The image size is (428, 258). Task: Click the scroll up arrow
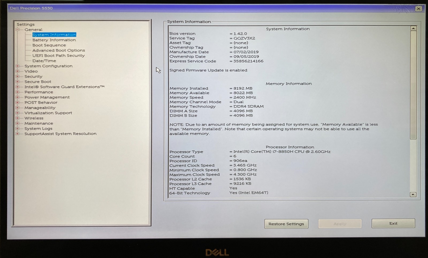click(x=413, y=28)
